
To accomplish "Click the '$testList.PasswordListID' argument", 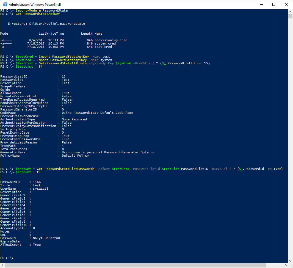I will click(x=185, y=169).
